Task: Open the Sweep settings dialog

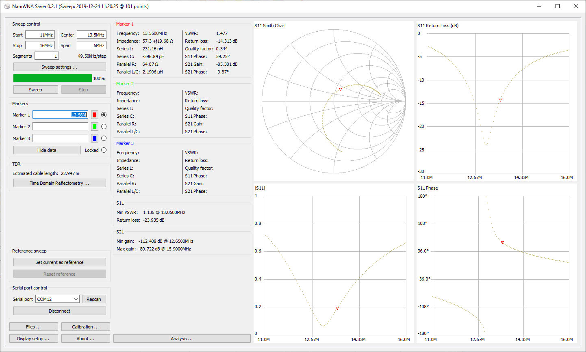Action: point(59,67)
